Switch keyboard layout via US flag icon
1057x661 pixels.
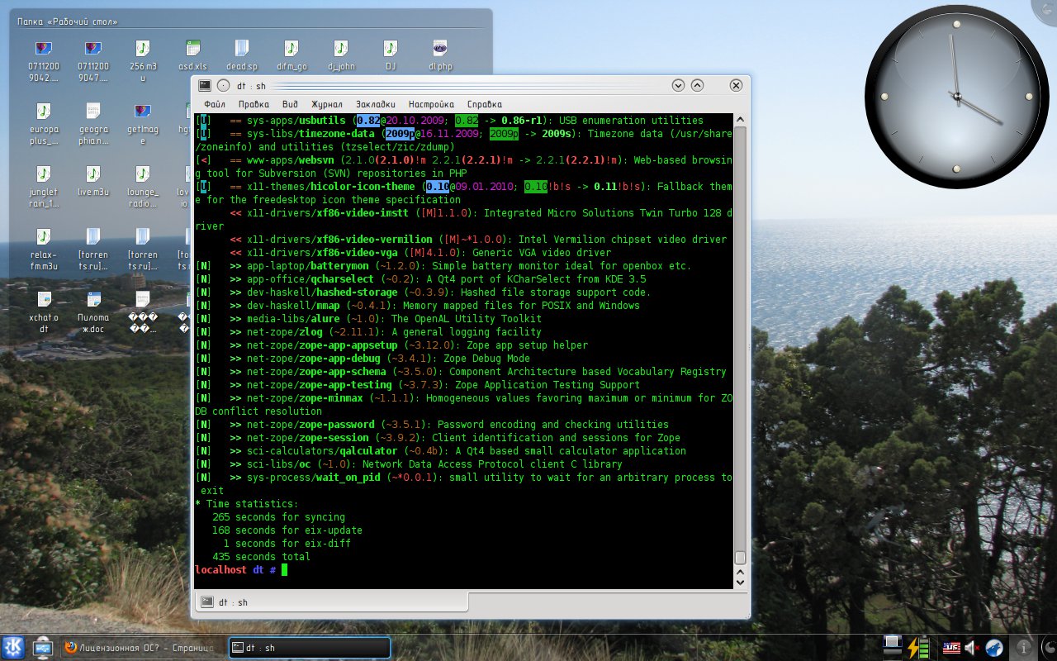click(x=951, y=648)
